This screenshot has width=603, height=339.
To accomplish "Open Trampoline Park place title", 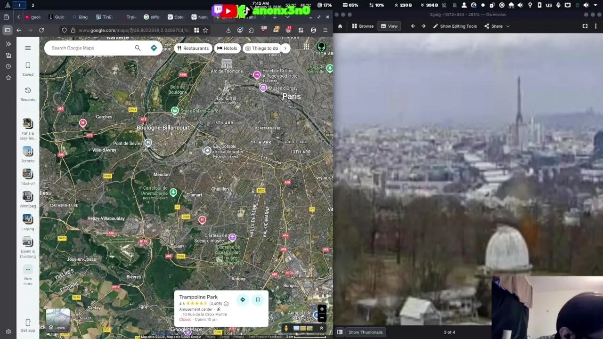I will [x=198, y=297].
